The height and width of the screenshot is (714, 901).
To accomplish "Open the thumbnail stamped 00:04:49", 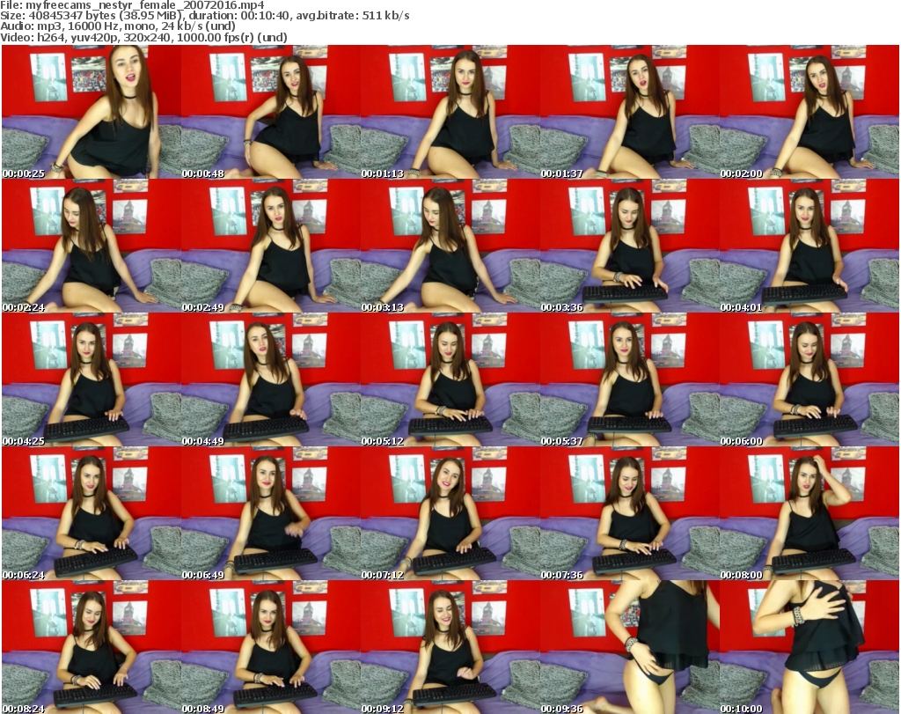I will [271, 379].
